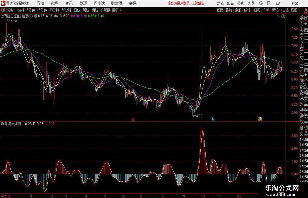Click the D: 0.36 indicator value
308x198 pixels.
(x=38, y=124)
